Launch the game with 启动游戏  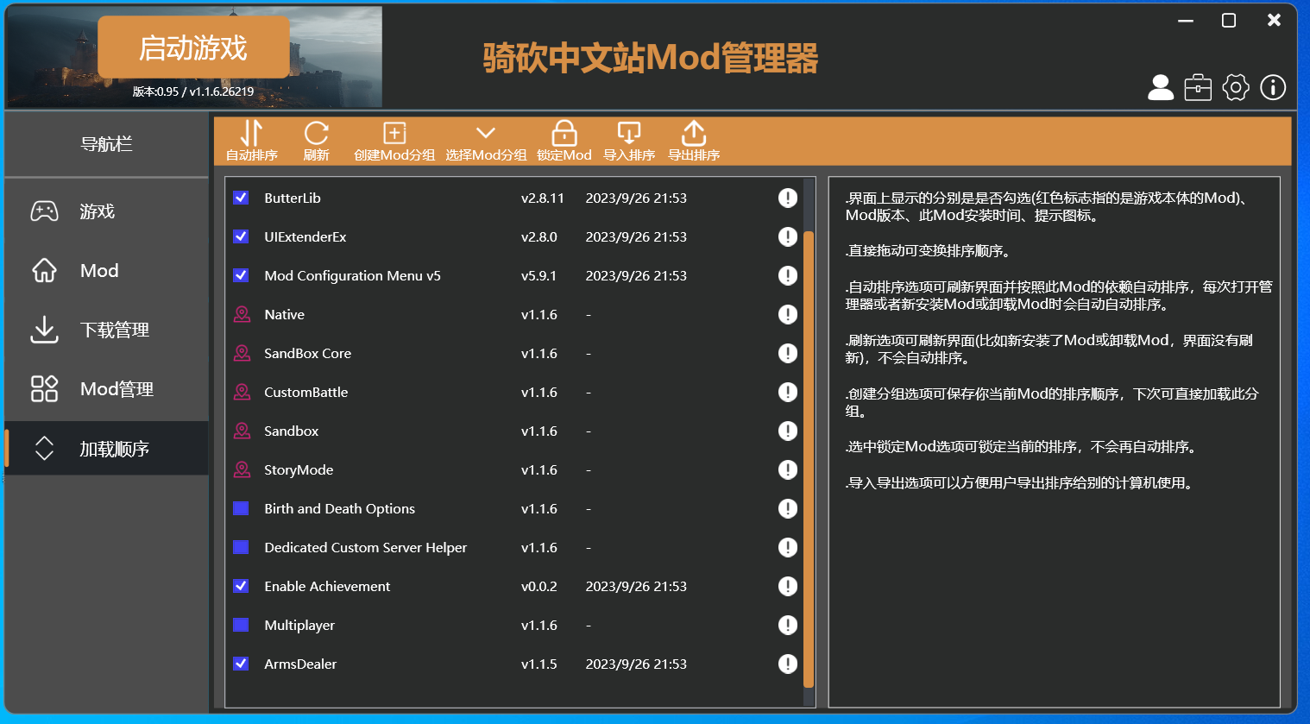pyautogui.click(x=193, y=47)
